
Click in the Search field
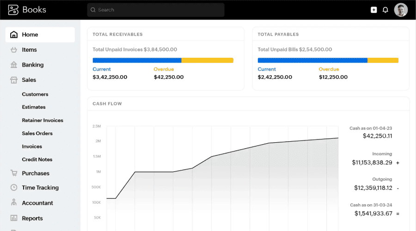click(155, 10)
